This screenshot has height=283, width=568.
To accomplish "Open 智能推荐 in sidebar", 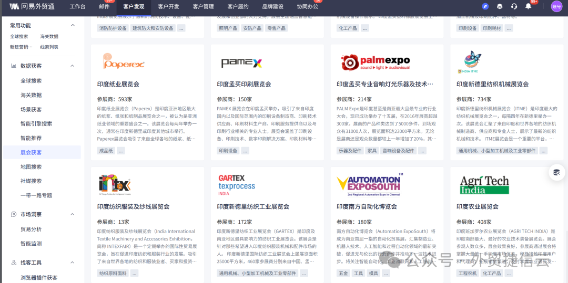I will tap(31, 138).
